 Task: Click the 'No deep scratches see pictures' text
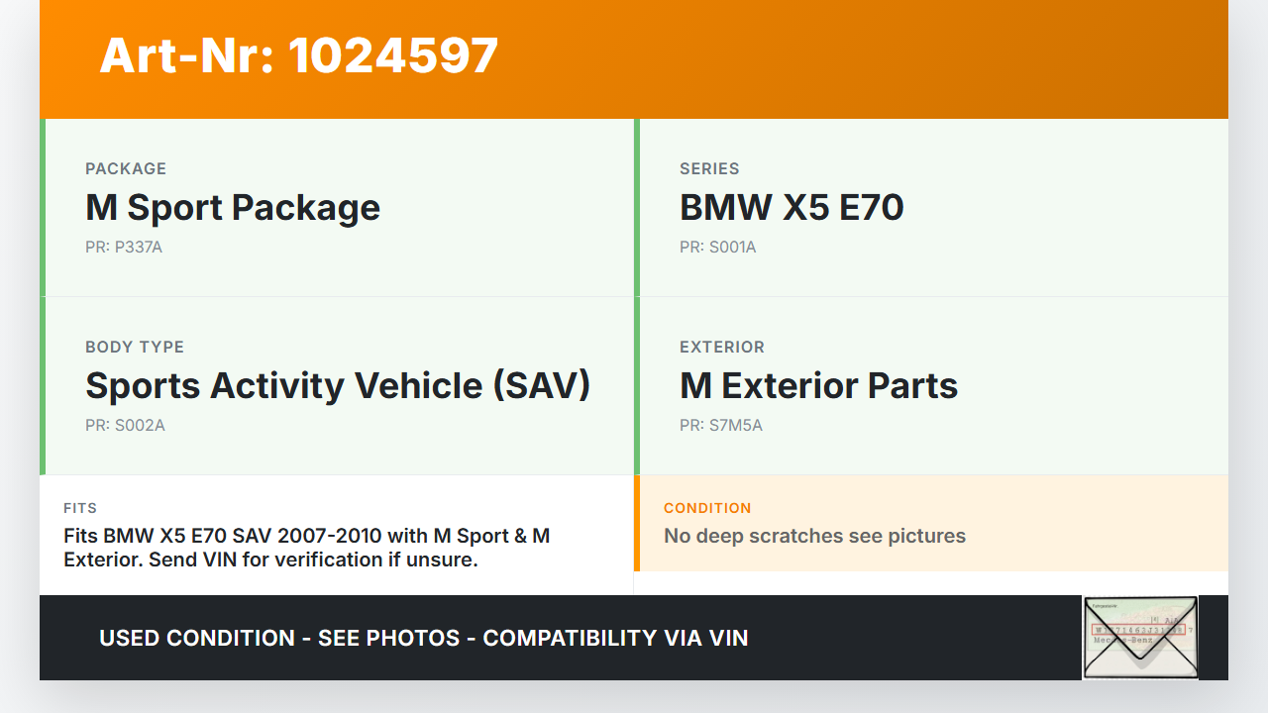tap(814, 537)
